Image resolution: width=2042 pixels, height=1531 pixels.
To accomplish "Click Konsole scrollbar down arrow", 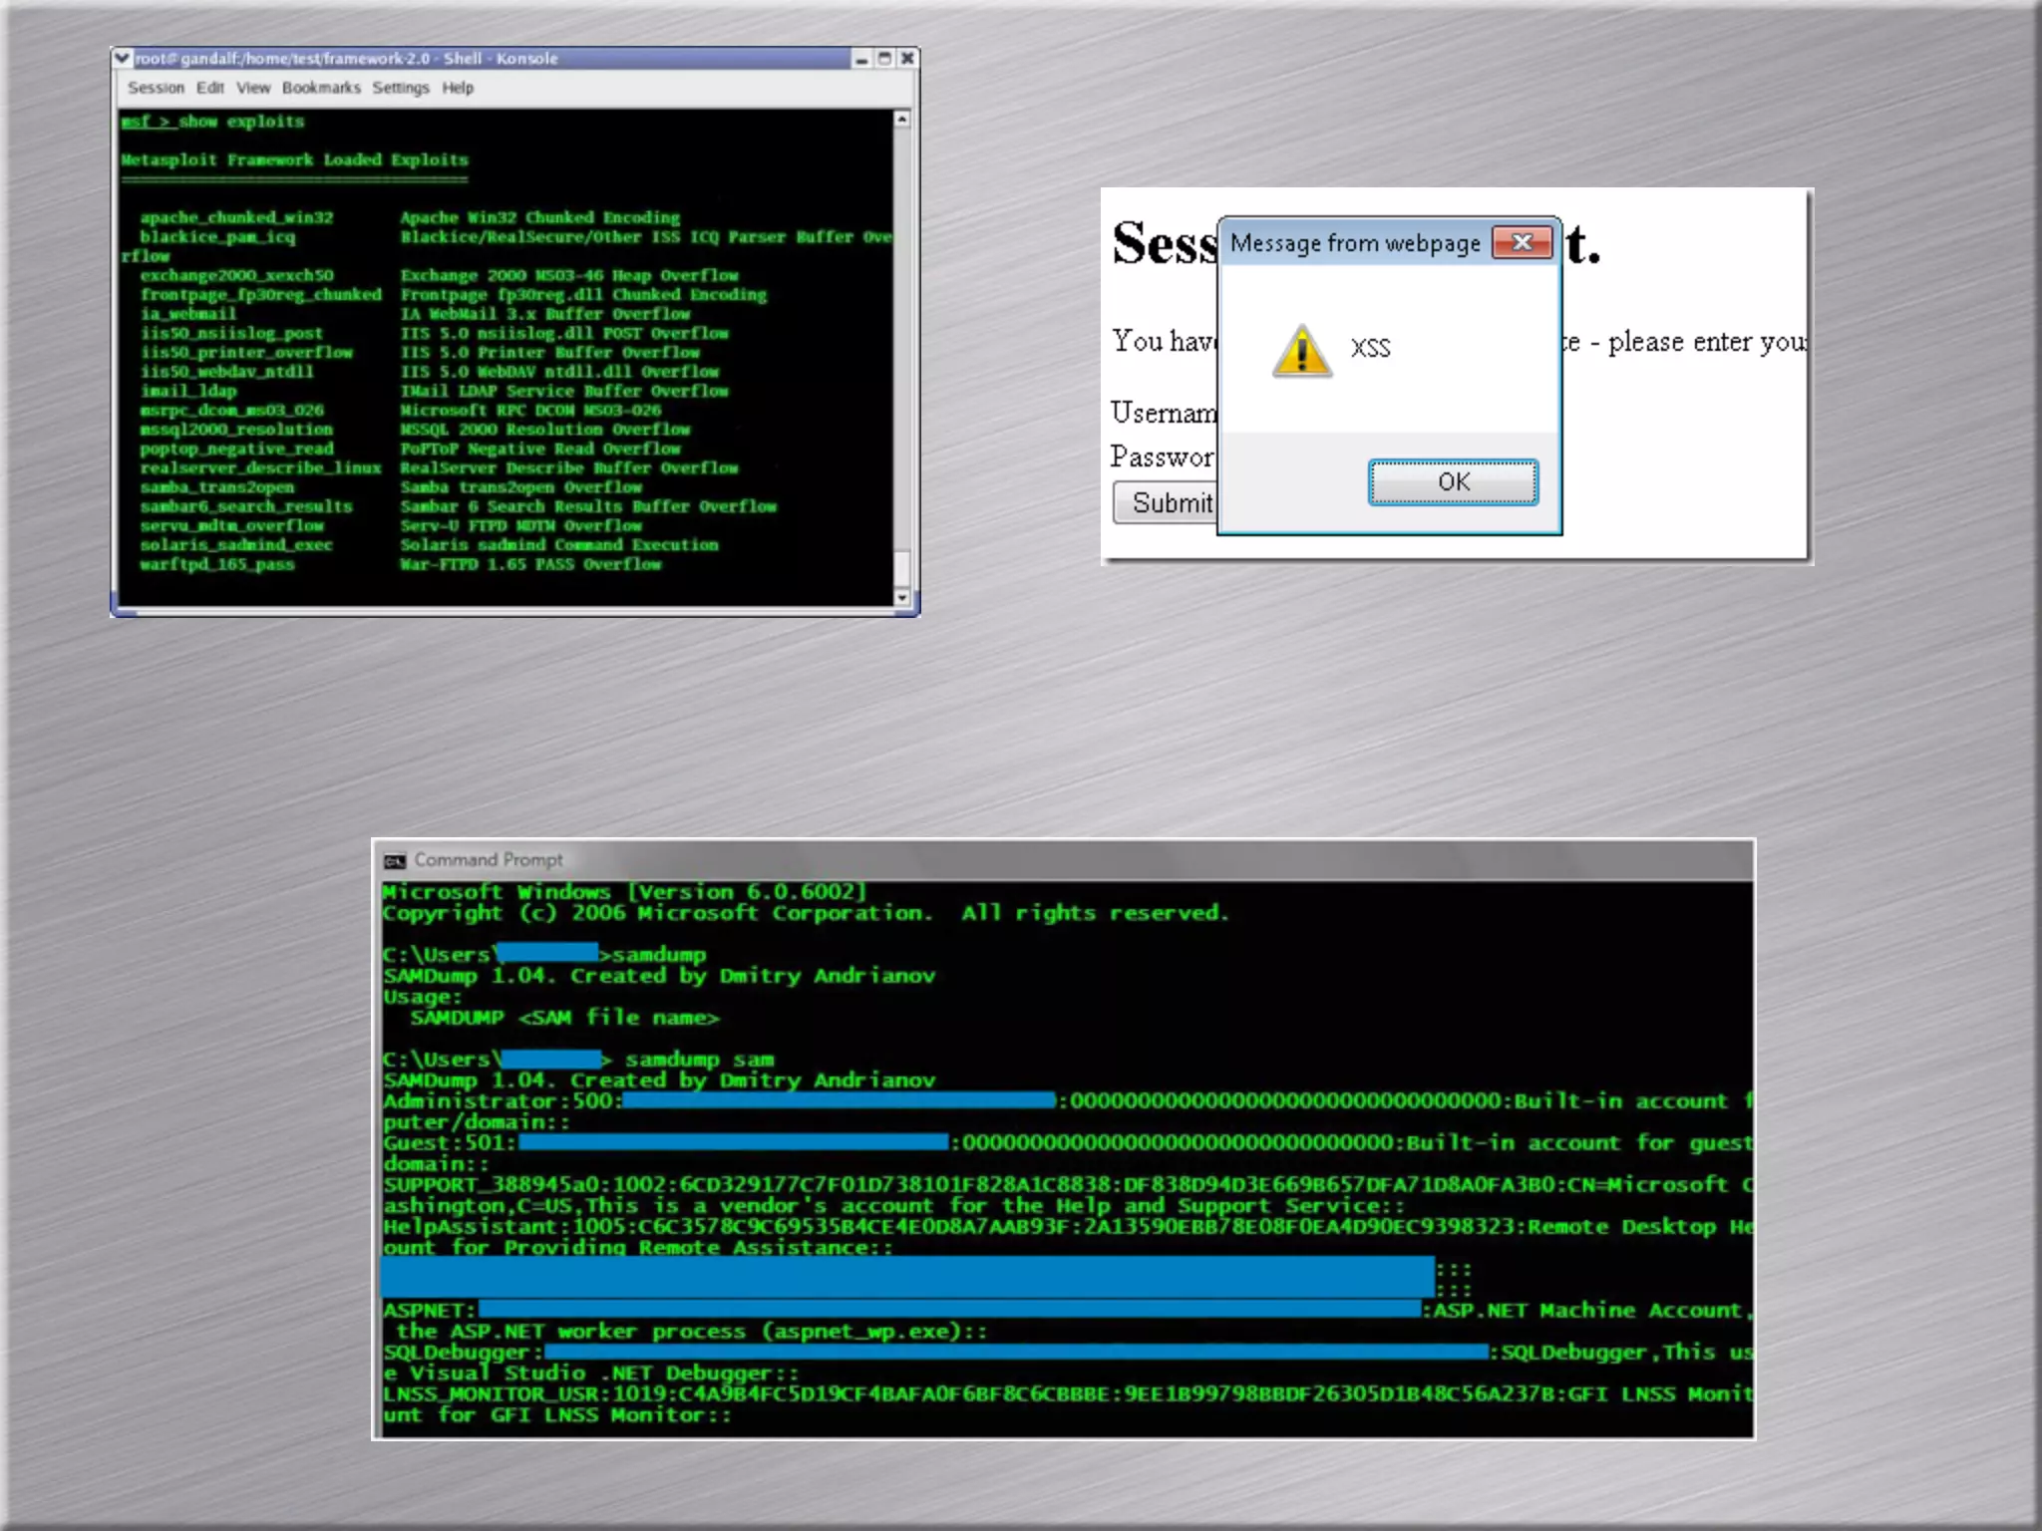I will click(x=901, y=597).
